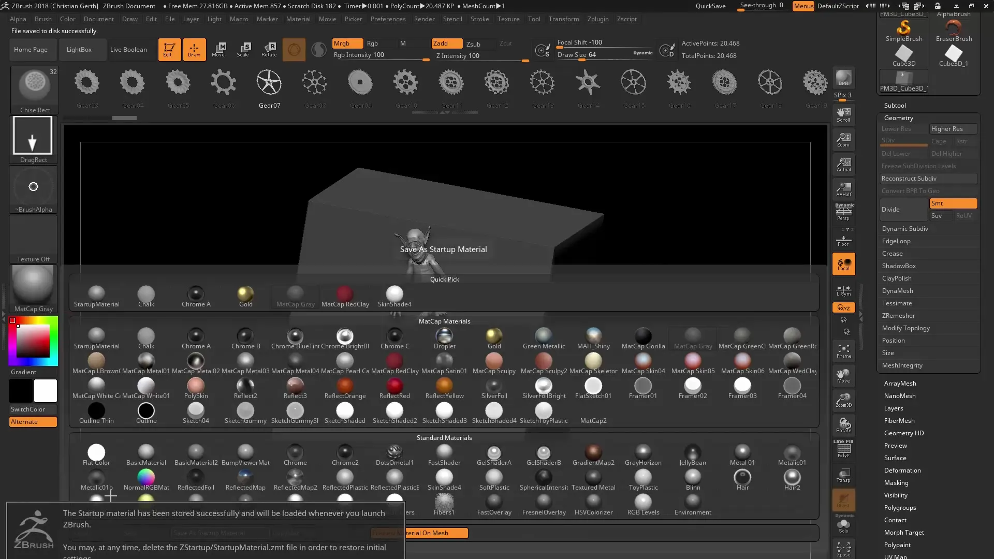This screenshot has width=994, height=559.
Task: Open the Material menu
Action: pyautogui.click(x=298, y=19)
